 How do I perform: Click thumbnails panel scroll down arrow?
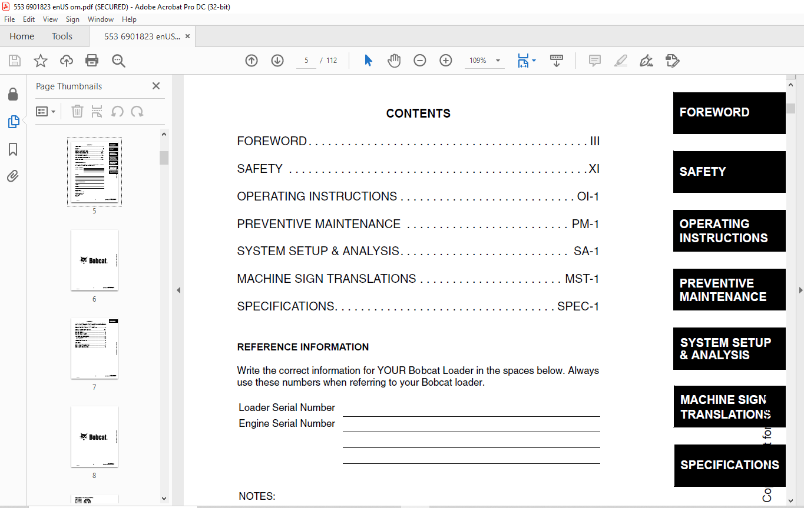pos(164,499)
